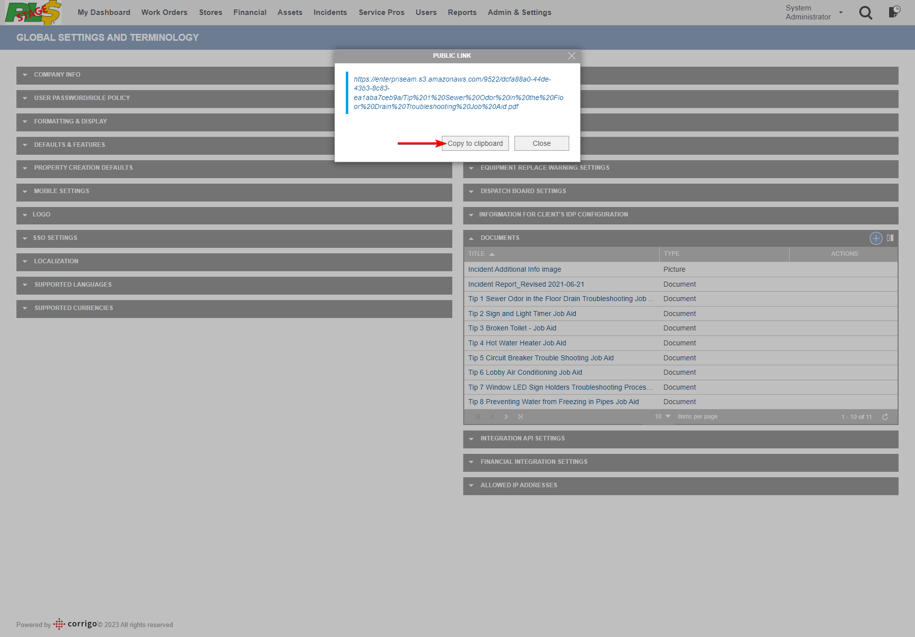Image resolution: width=915 pixels, height=637 pixels.
Task: Expand the SSO SETTINGS section
Action: [x=55, y=238]
